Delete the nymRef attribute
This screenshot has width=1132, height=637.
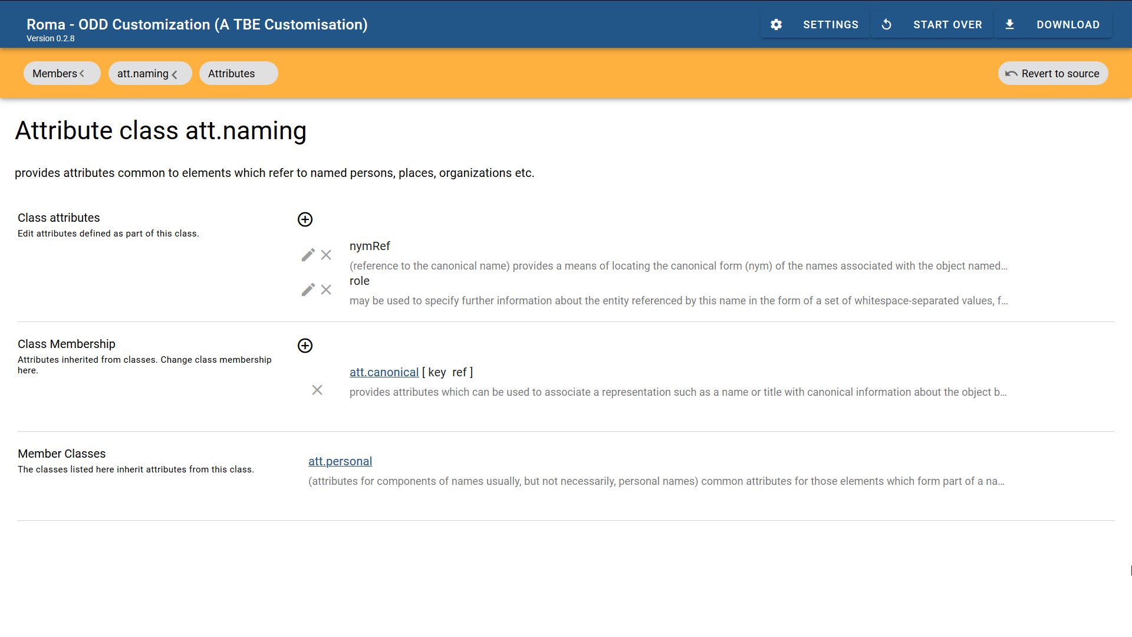coord(326,255)
